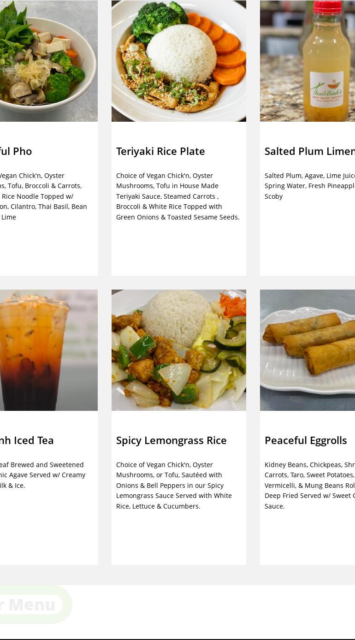
Task: Click the Menu button at bottom
Action: 31,604
